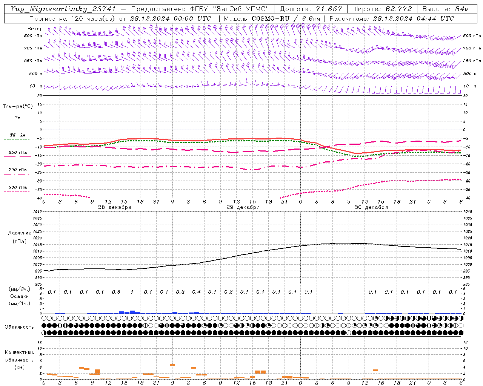483x386 pixels.
Task: Select the date label 29 декабря
Action: point(243,207)
